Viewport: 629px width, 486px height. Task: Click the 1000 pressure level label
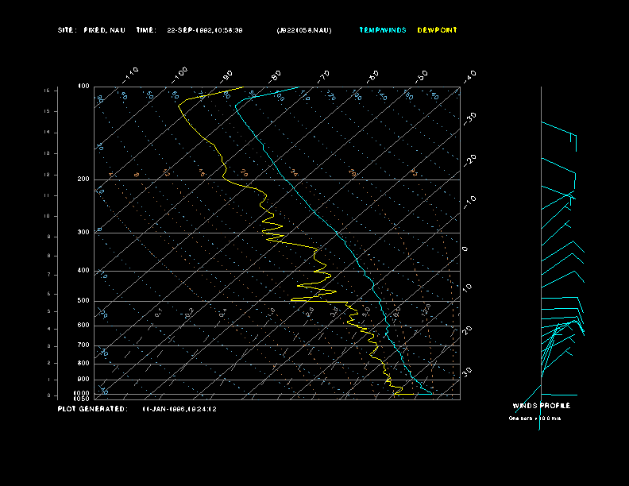point(83,393)
